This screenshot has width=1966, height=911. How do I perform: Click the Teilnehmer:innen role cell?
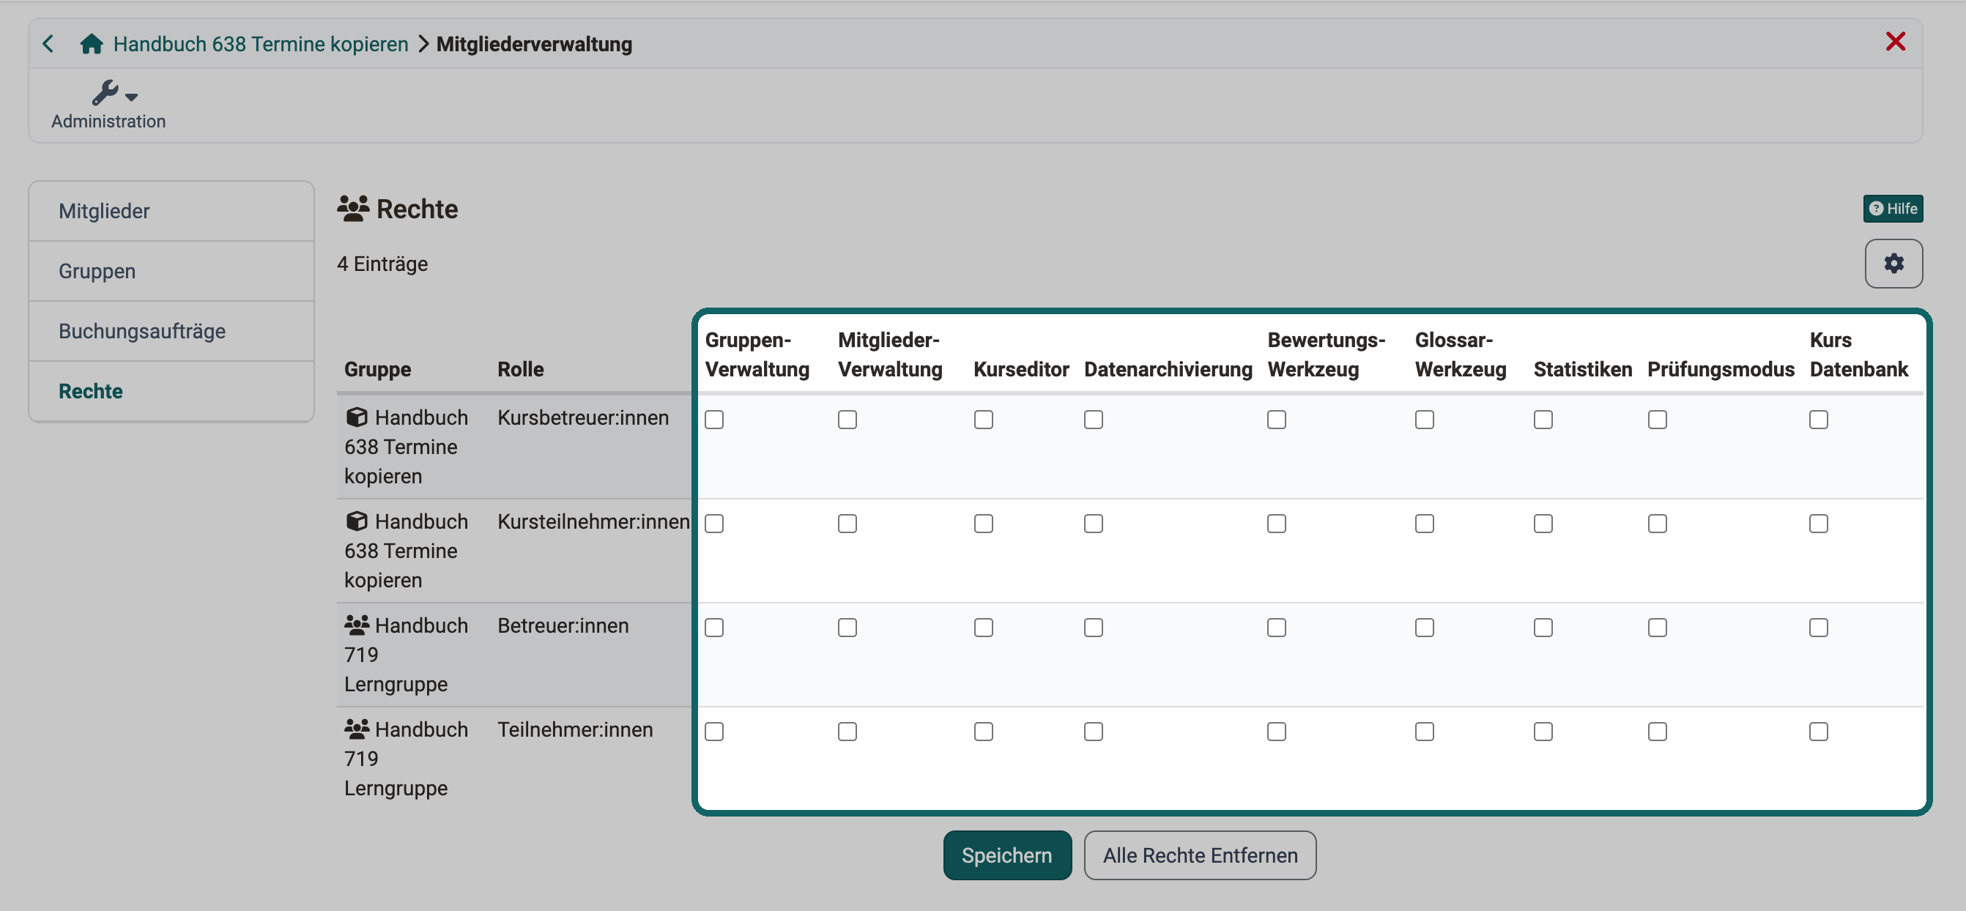click(x=575, y=729)
